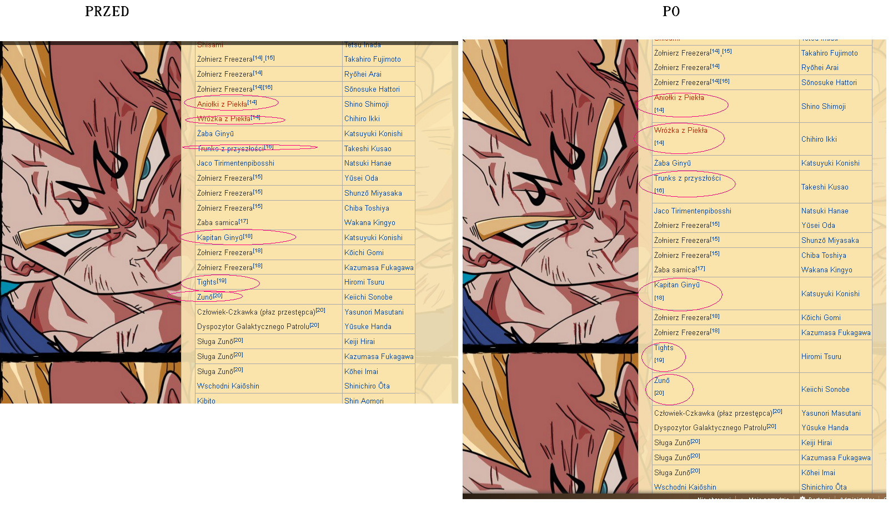Open Yūsuke Handa link in PRZED screenshot
Image resolution: width=893 pixels, height=508 pixels.
(368, 327)
